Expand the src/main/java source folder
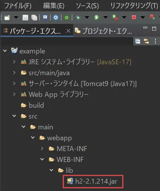This screenshot has width=160, height=191. click(14, 73)
